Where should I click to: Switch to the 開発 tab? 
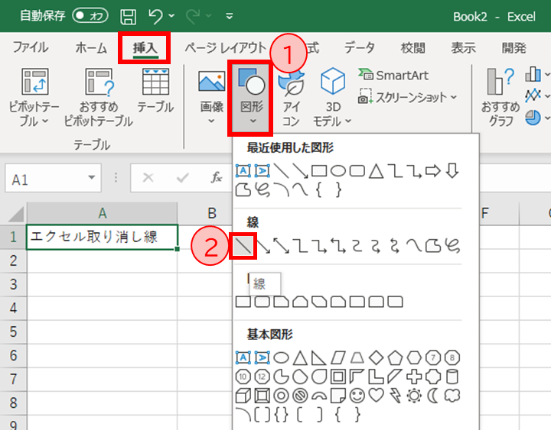tap(514, 47)
